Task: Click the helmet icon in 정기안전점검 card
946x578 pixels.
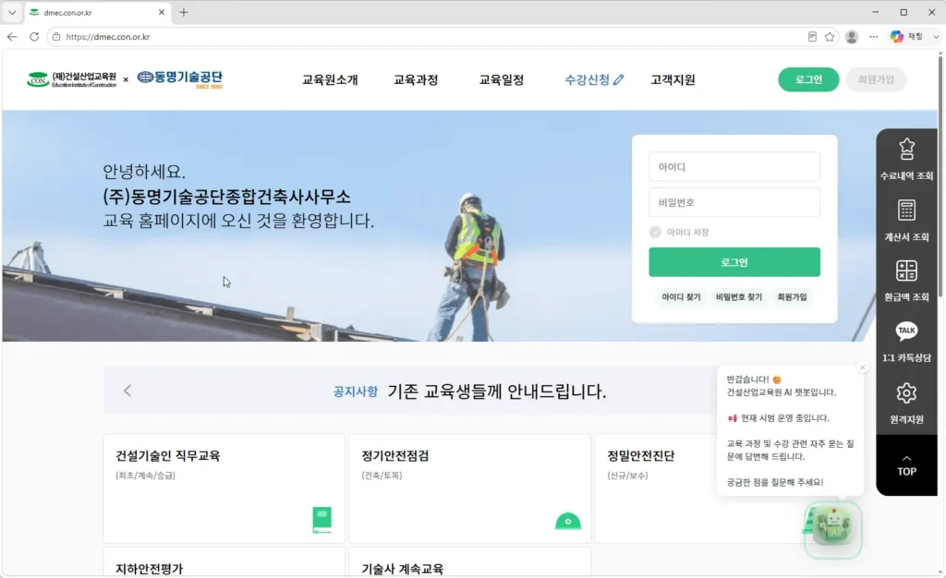Action: 568,521
